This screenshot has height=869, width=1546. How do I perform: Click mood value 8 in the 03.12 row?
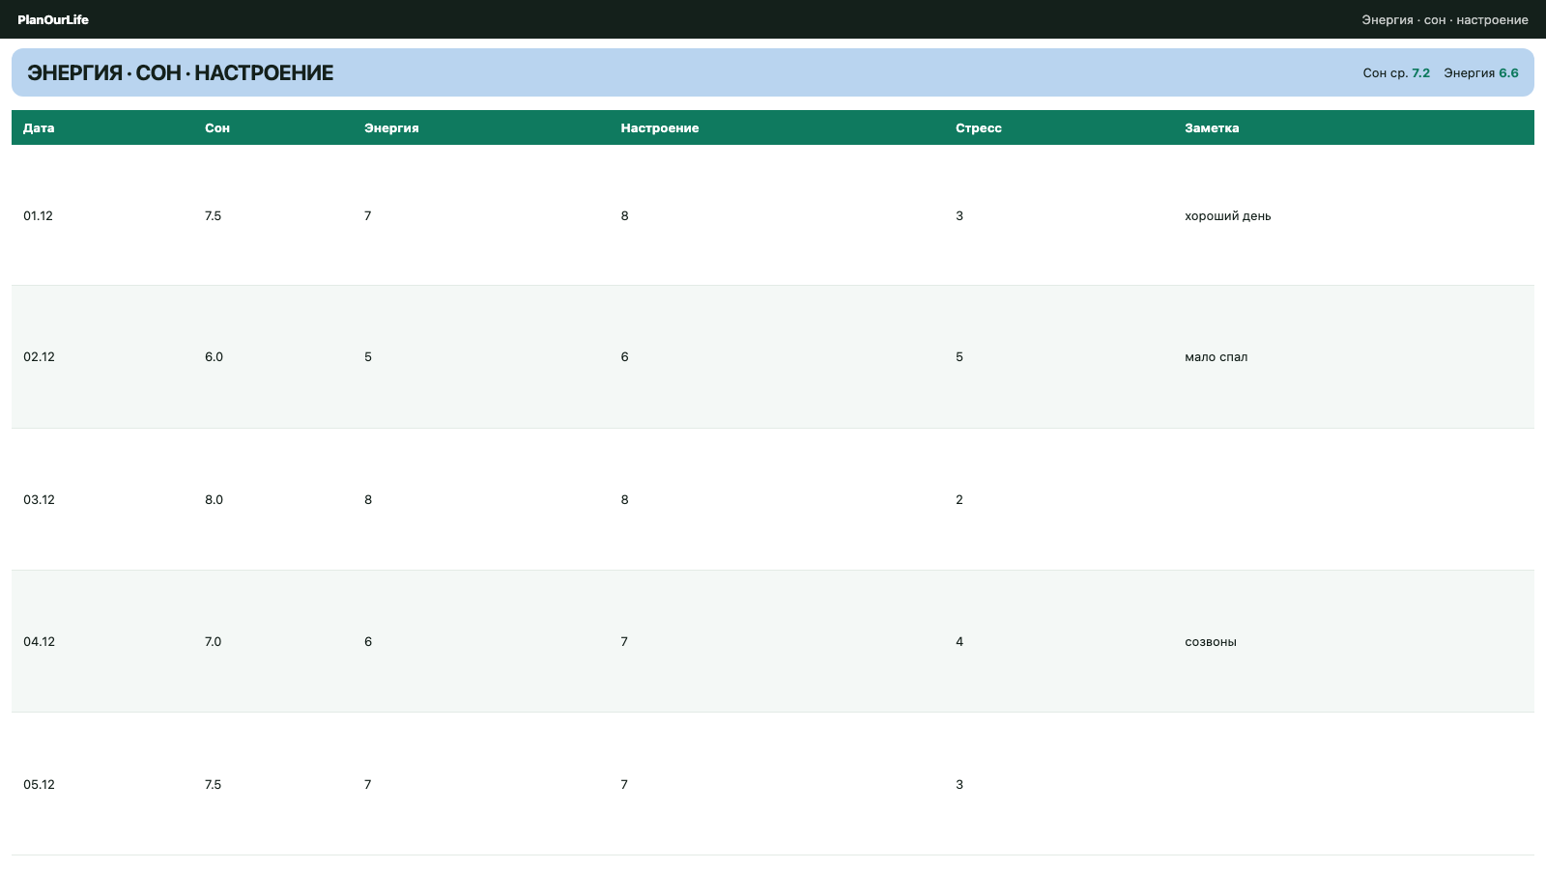pyautogui.click(x=625, y=499)
